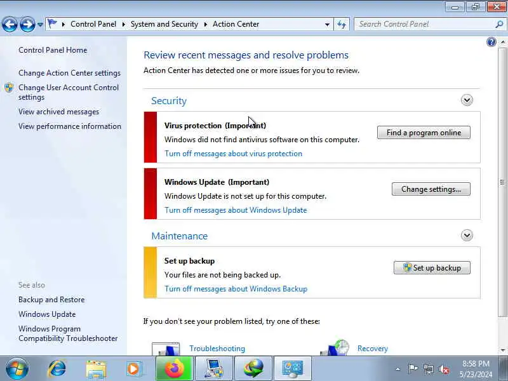The width and height of the screenshot is (508, 381).
Task: Open Change Action Center settings
Action: 69,73
